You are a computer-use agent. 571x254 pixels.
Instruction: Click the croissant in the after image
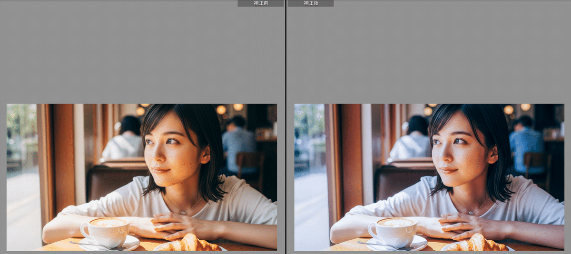point(478,244)
